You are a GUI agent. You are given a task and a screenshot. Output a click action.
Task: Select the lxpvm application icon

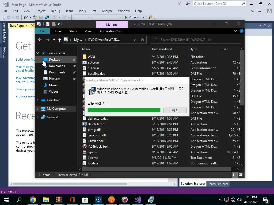[85, 152]
